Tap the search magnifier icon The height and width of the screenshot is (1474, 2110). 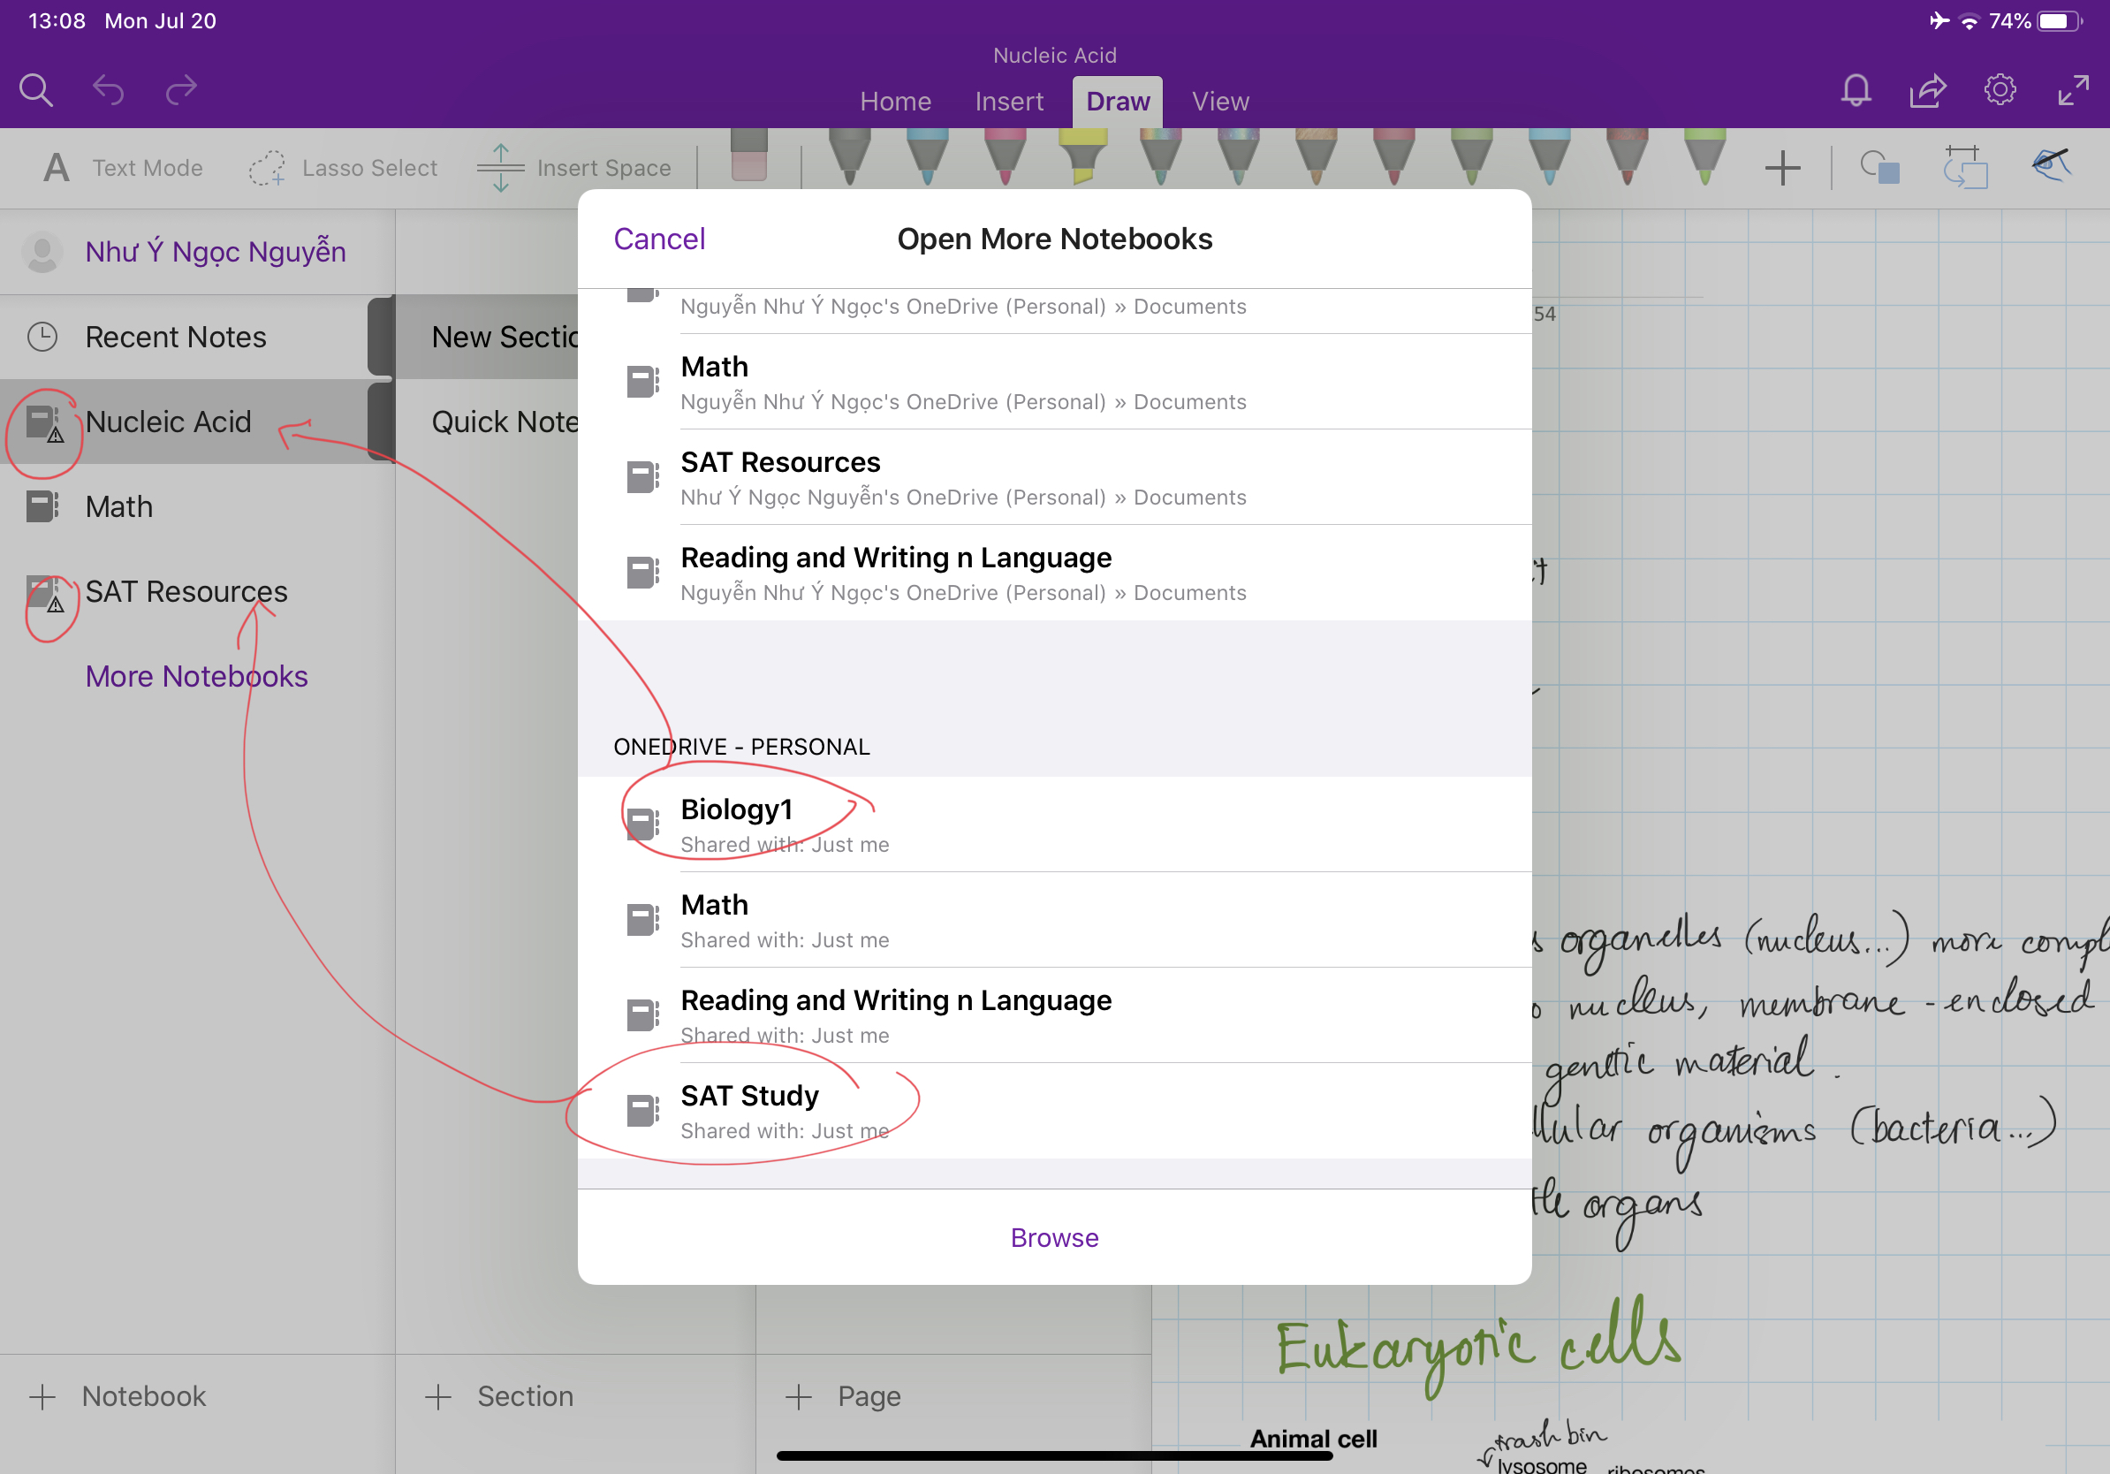36,90
